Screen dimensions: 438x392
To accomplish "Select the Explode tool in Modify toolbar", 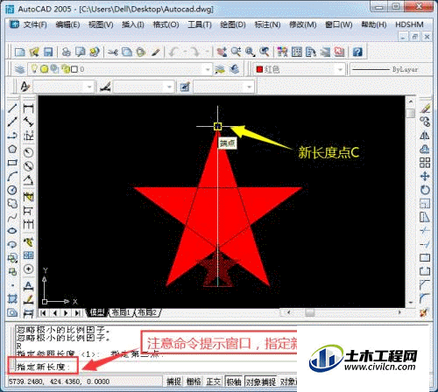I will [x=425, y=312].
